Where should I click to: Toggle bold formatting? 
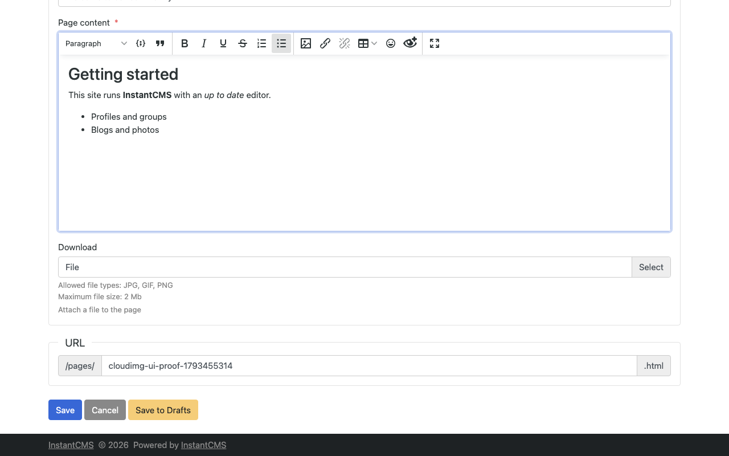coord(185,43)
